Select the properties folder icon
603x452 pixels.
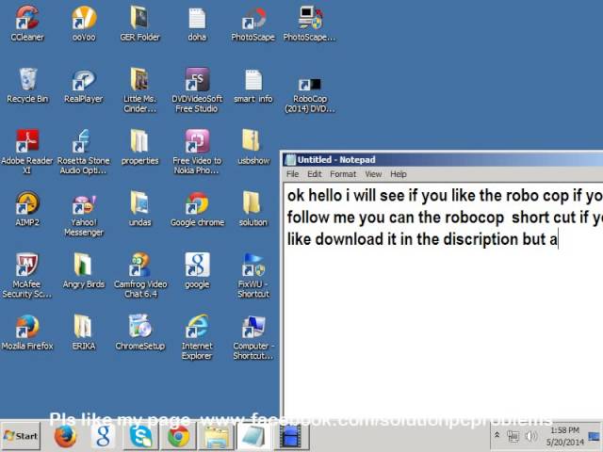[139, 147]
